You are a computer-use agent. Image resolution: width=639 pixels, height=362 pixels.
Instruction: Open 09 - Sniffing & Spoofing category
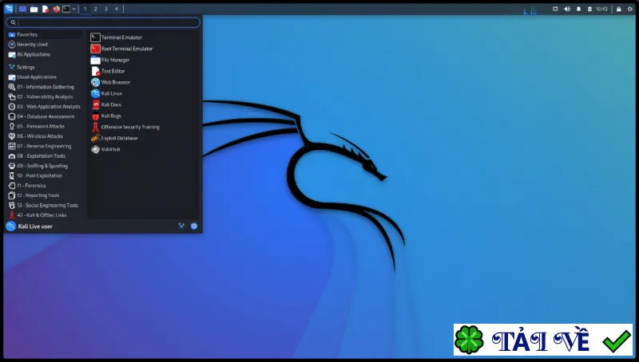[45, 166]
